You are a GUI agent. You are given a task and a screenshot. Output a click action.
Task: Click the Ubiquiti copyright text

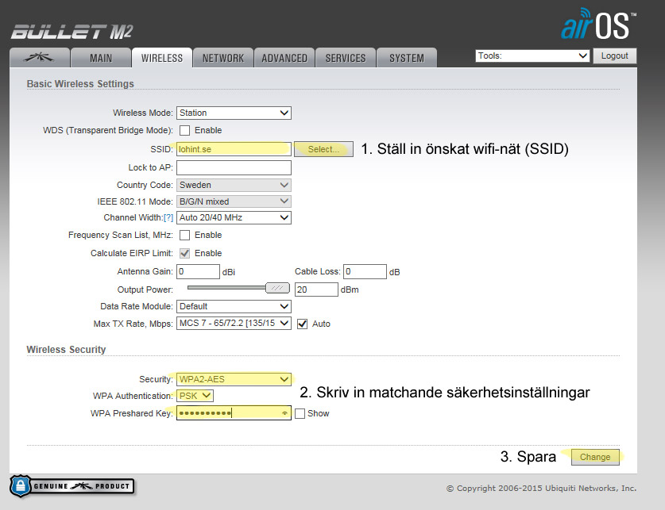(x=541, y=489)
